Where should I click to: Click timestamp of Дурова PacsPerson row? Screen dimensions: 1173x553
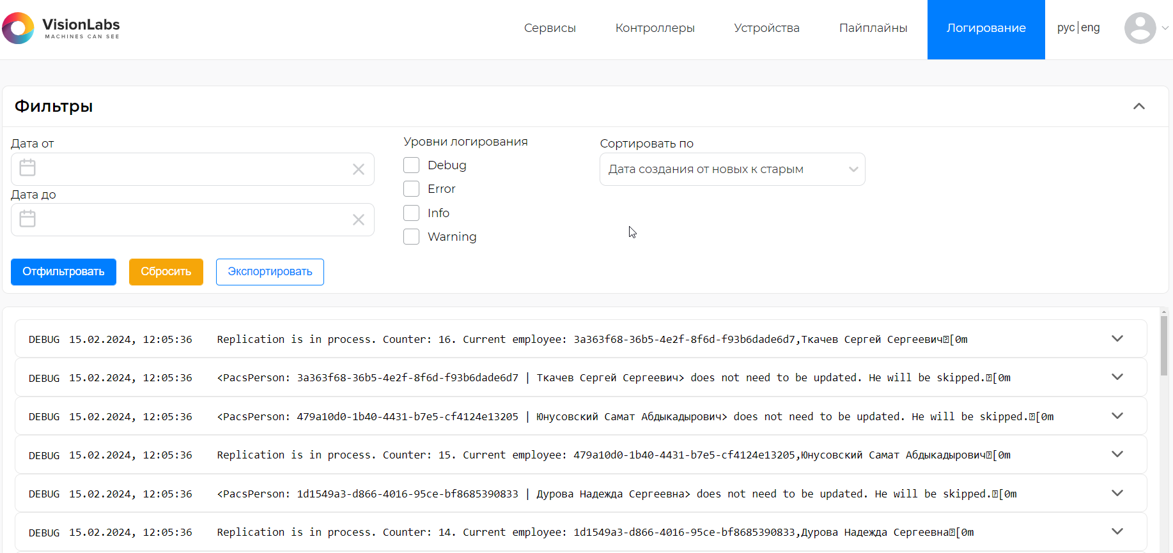[x=130, y=494]
